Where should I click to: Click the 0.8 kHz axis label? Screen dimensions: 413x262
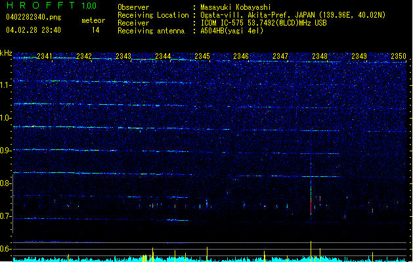(6, 183)
